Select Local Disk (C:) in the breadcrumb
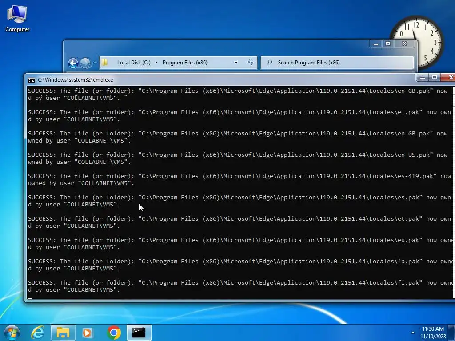The height and width of the screenshot is (341, 455). pos(134,62)
